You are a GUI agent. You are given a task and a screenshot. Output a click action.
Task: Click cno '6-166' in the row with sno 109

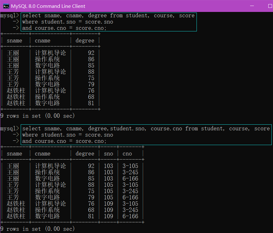pyautogui.click(x=130, y=216)
